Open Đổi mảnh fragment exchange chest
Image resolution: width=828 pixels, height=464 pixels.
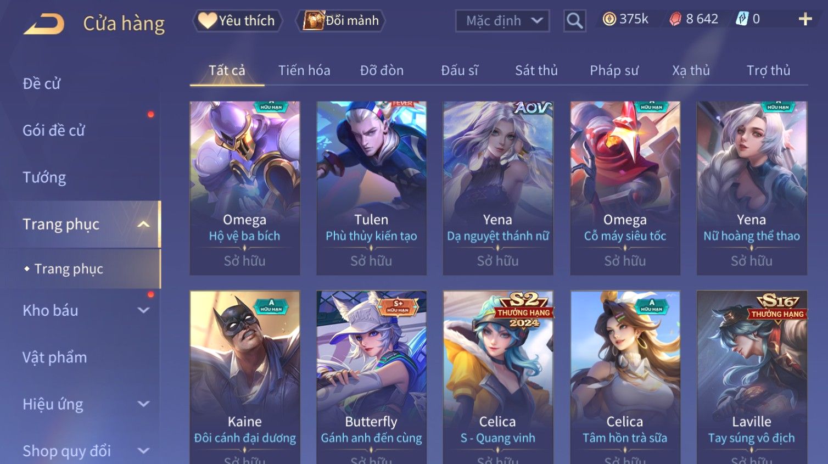tap(340, 21)
